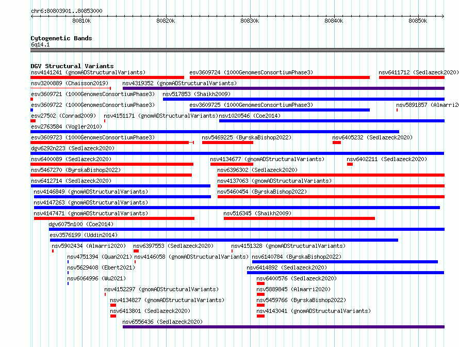459x347 pixels.
Task: Click nsv5460454 (ByrskaBishop2022) label
Action: coord(262,192)
